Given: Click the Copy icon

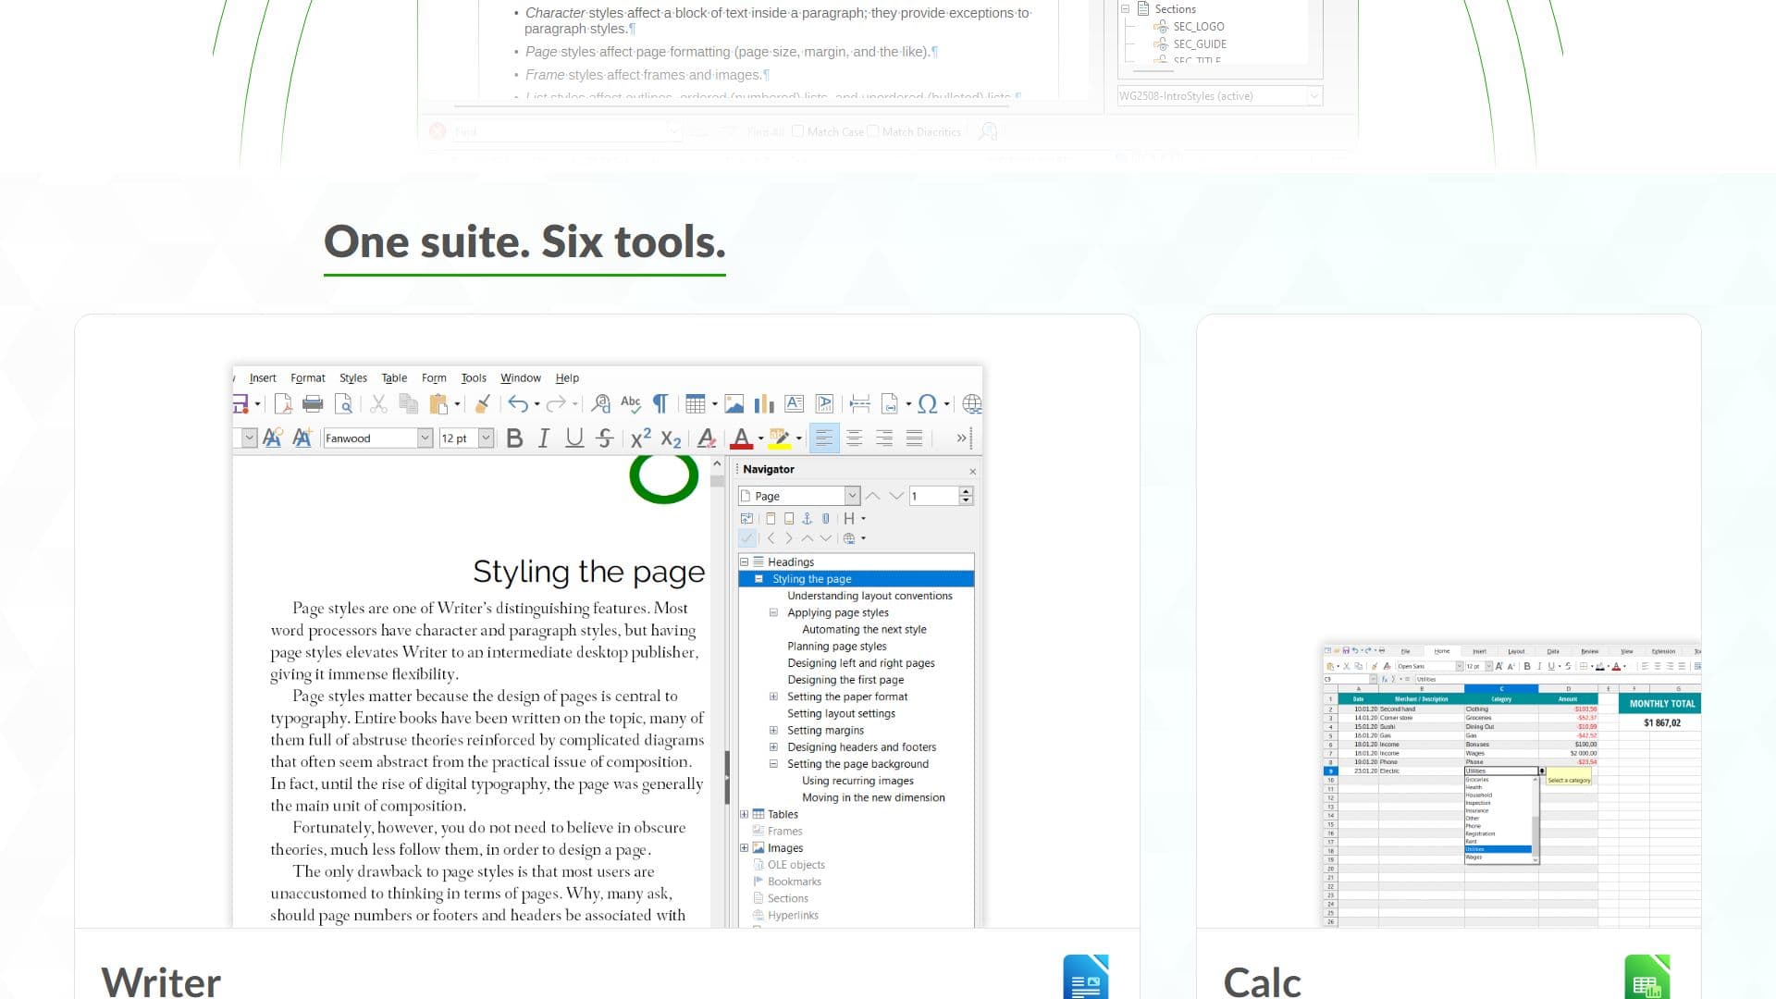Looking at the screenshot, I should coord(408,404).
